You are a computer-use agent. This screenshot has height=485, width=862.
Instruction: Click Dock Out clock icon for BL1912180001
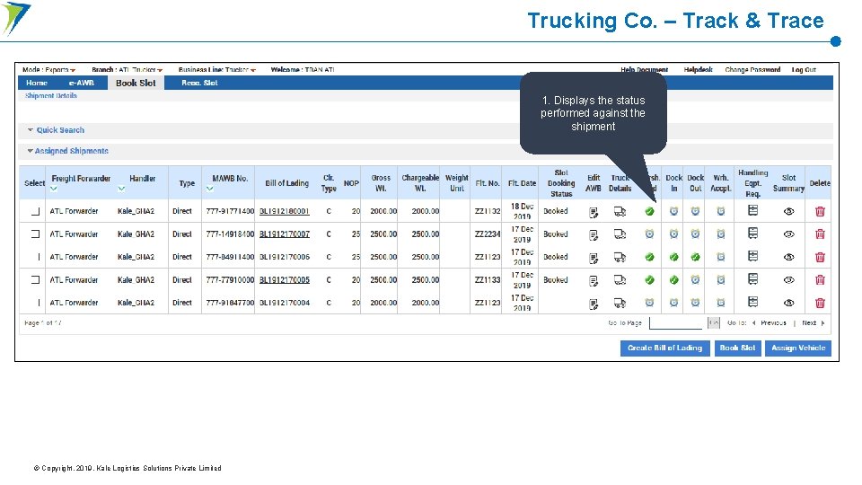pos(695,211)
